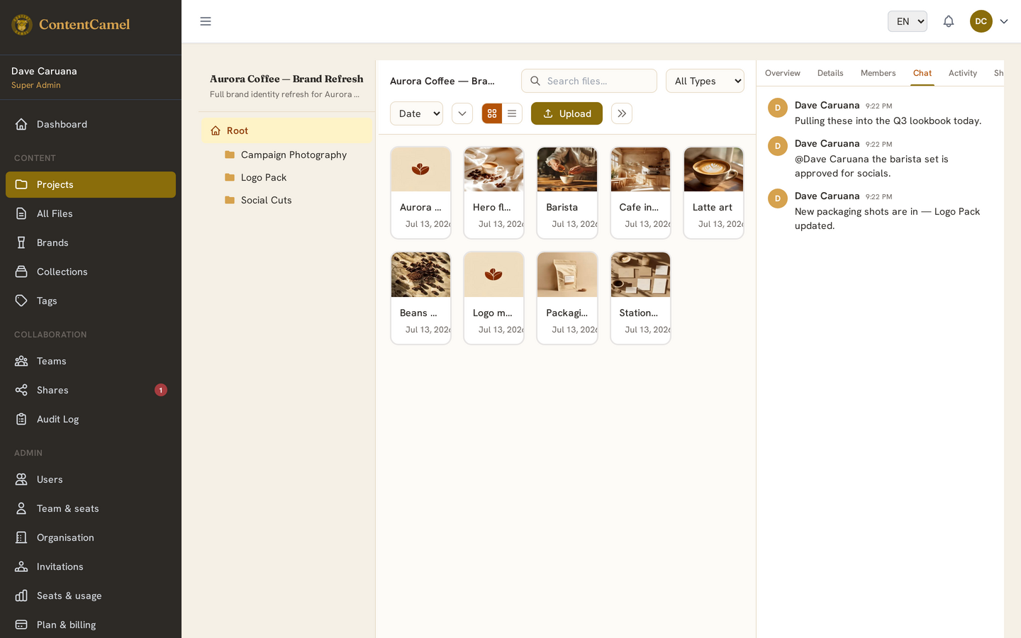The image size is (1021, 638).
Task: Switch to the Overview tab
Action: pyautogui.click(x=783, y=73)
